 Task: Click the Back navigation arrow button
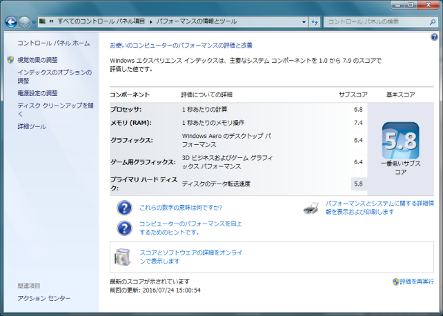click(11, 22)
